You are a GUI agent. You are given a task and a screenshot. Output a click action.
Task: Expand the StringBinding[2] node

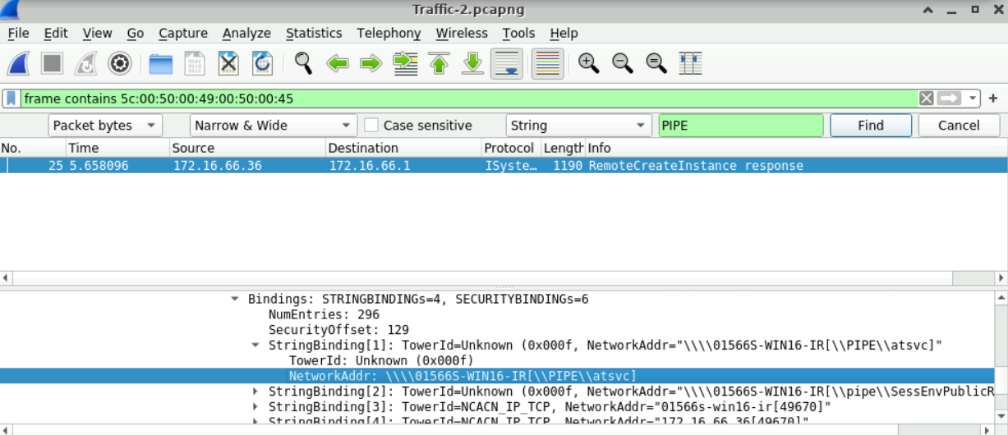pyautogui.click(x=256, y=391)
